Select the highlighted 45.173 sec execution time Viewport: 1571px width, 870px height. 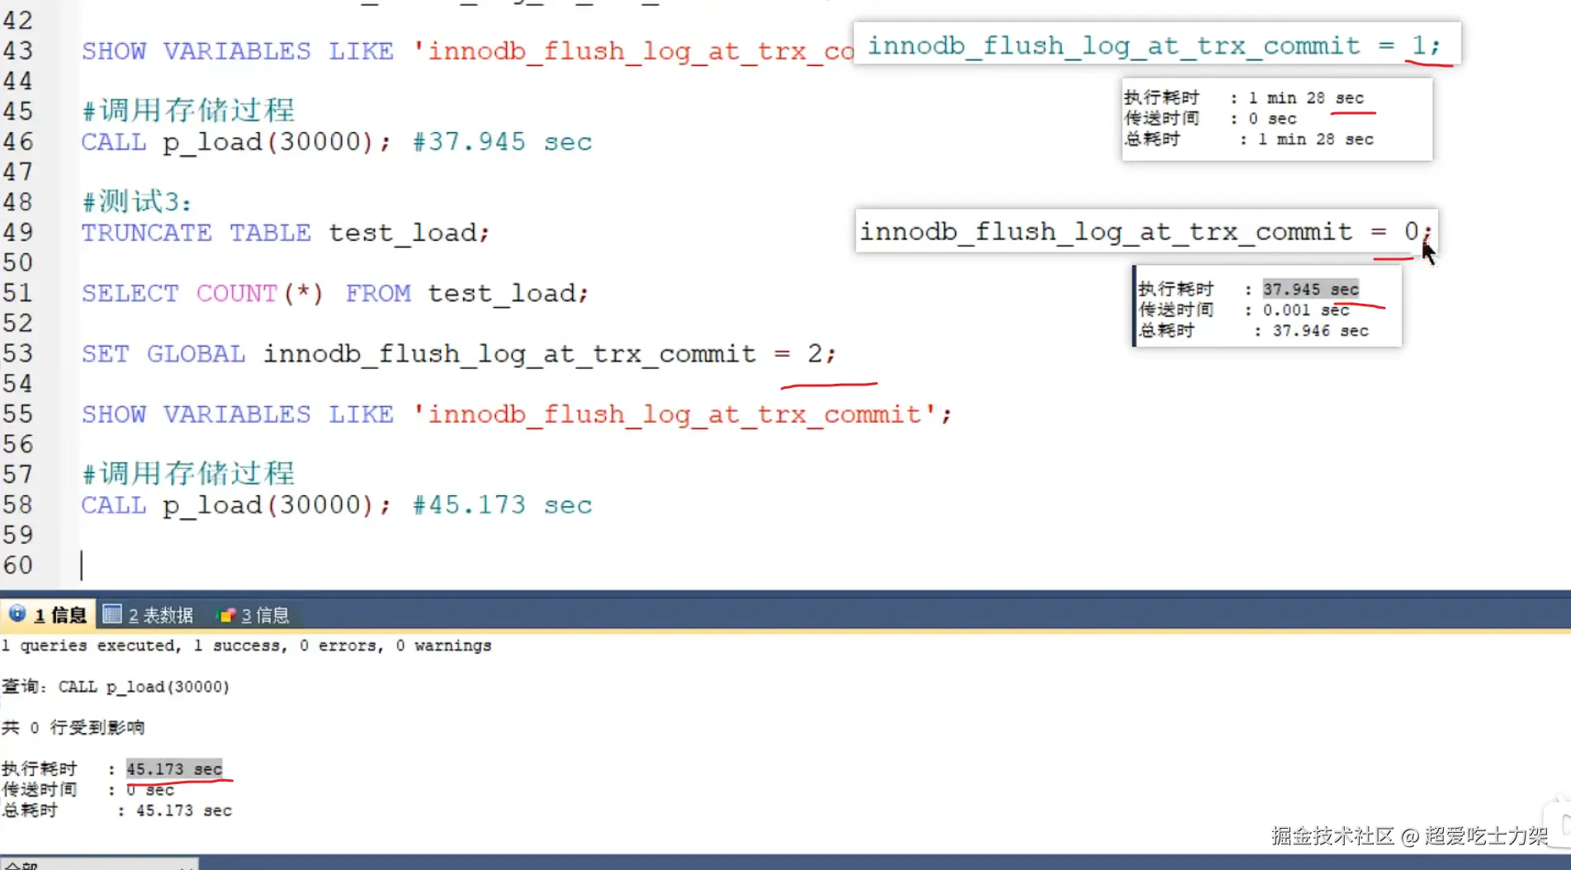173,768
